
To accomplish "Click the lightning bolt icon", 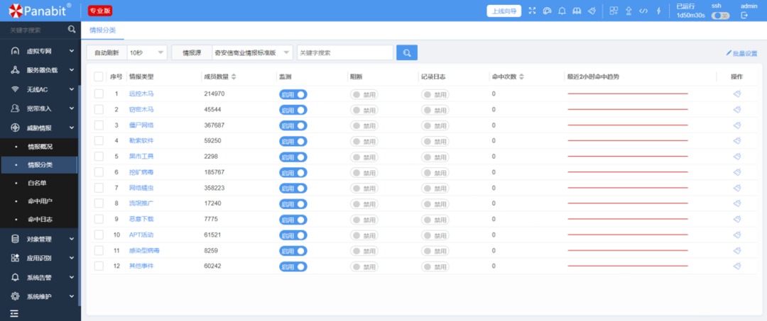I will (658, 11).
